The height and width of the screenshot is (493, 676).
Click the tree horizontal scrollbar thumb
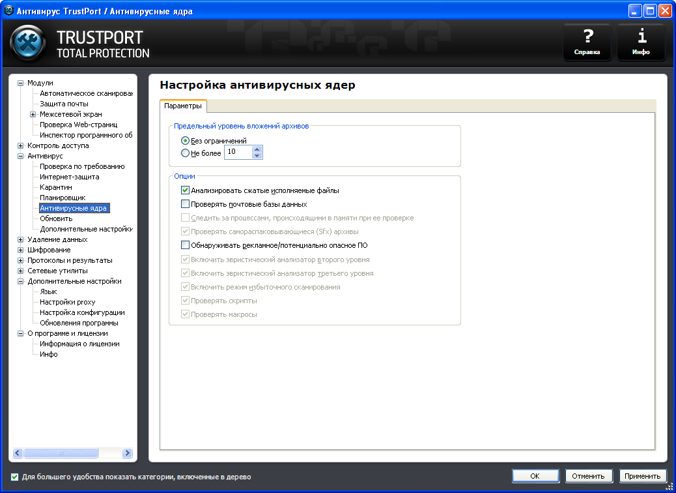[61, 453]
